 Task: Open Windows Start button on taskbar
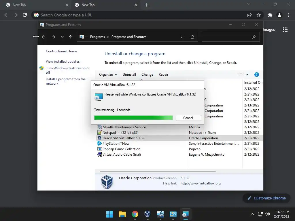coord(109,214)
